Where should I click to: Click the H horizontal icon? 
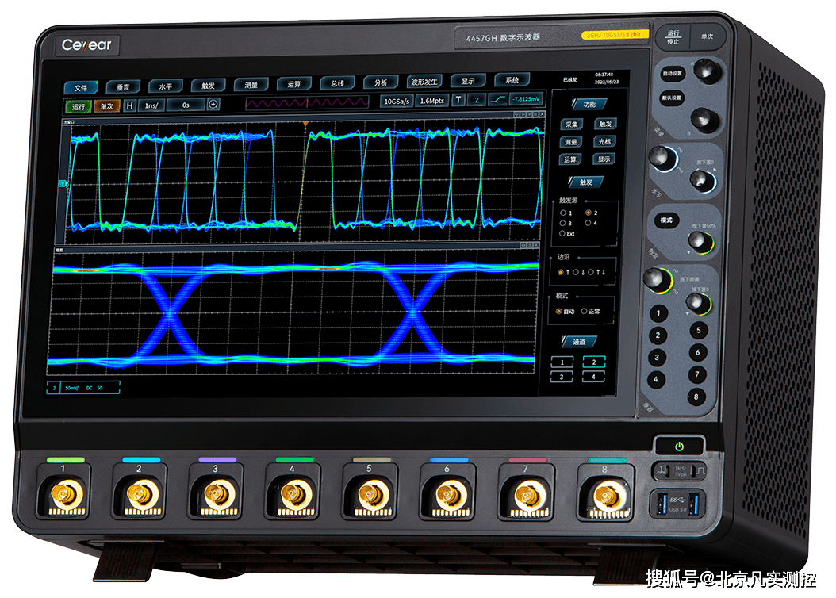(130, 105)
